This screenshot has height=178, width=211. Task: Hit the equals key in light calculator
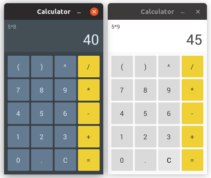[193, 160]
